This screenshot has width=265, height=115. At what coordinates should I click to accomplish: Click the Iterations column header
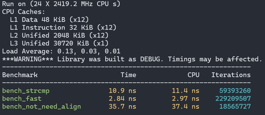pos(231,75)
